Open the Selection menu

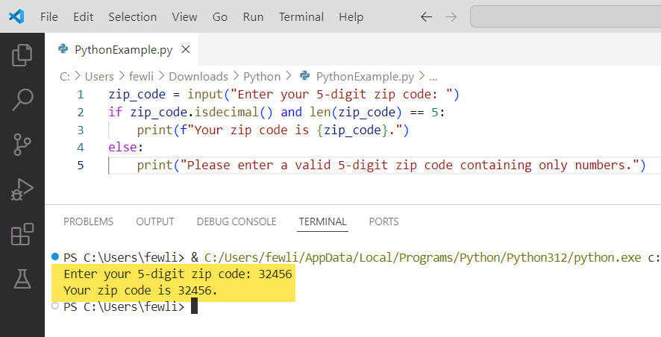[x=132, y=17]
